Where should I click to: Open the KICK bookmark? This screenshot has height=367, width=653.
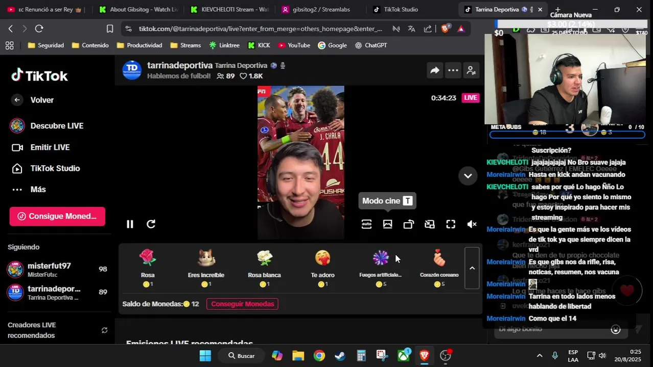point(259,45)
